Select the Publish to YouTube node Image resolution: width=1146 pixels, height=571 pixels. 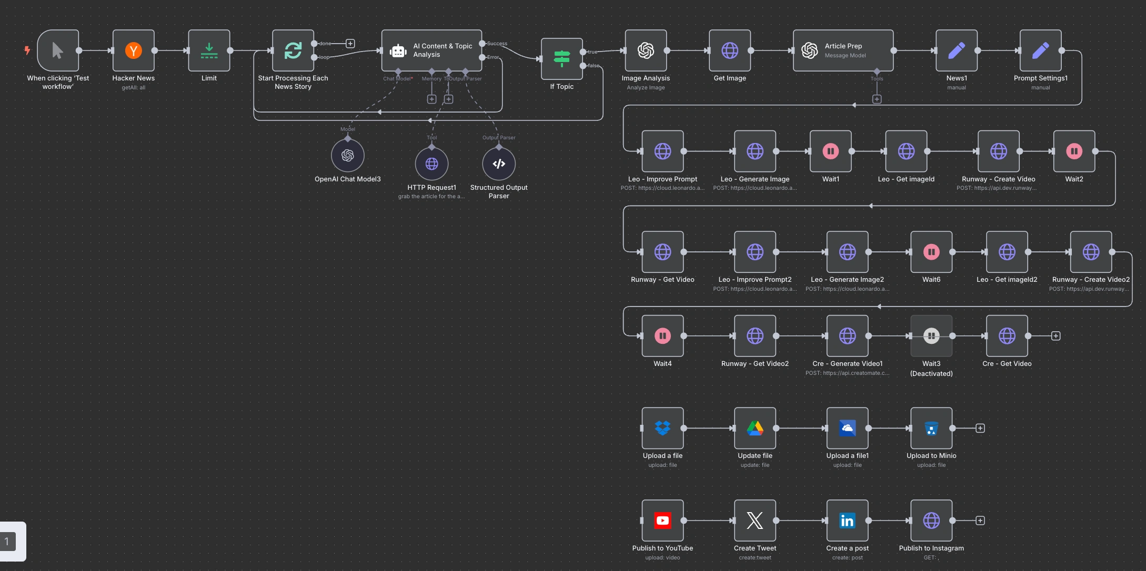[662, 521]
